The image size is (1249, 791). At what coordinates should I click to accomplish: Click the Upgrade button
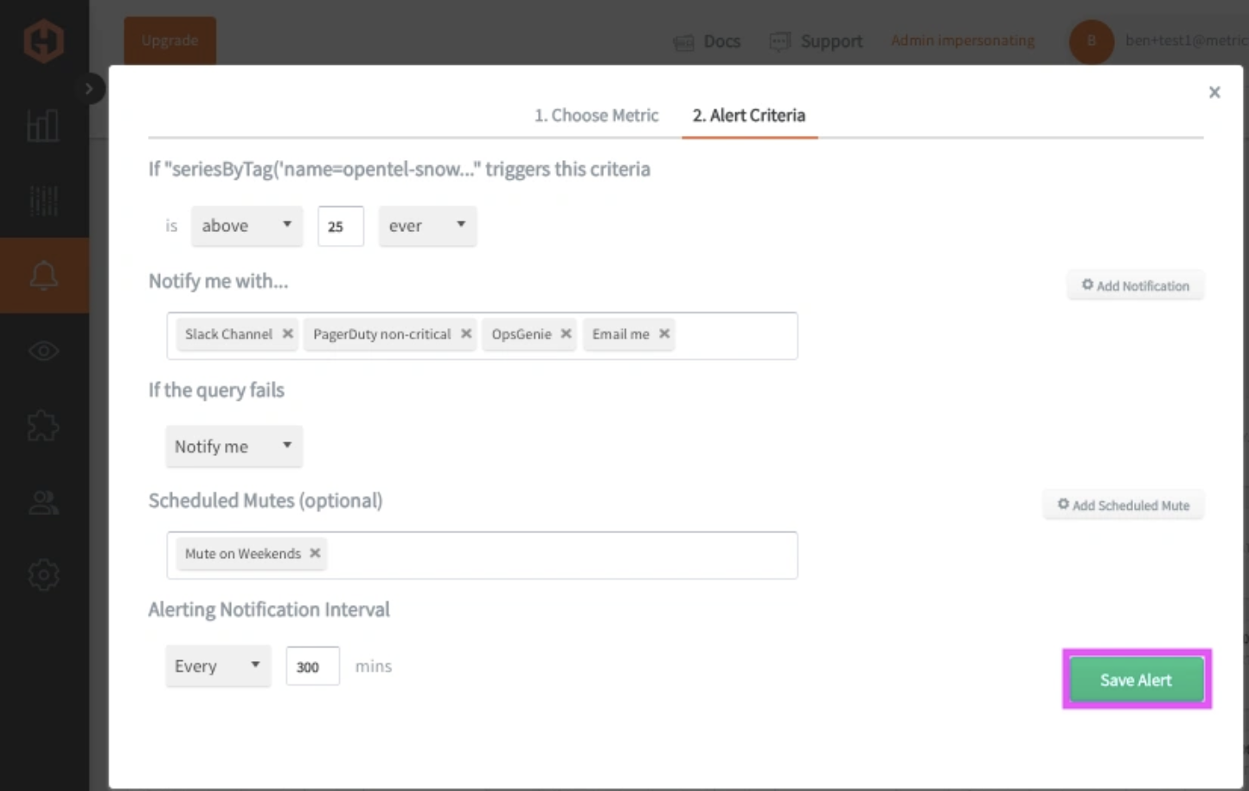coord(170,41)
